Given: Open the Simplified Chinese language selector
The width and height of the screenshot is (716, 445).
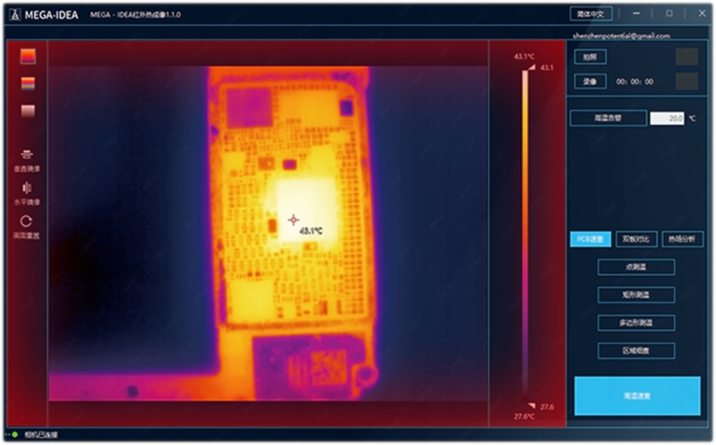Looking at the screenshot, I should (590, 14).
